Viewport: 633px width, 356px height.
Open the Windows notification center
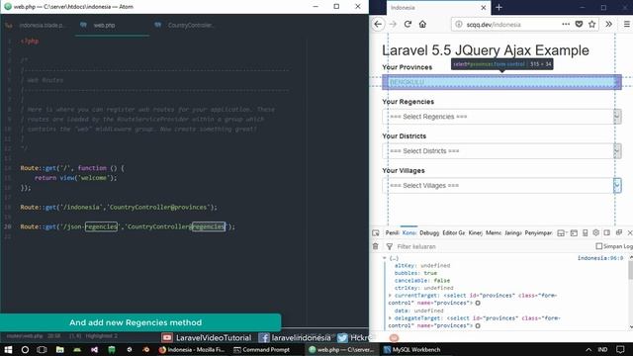tap(620, 349)
